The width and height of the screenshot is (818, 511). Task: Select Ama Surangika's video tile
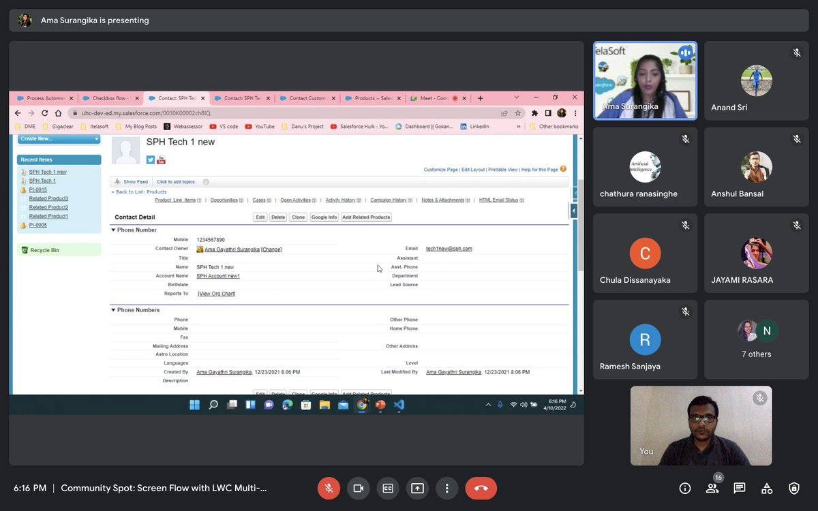(645, 80)
